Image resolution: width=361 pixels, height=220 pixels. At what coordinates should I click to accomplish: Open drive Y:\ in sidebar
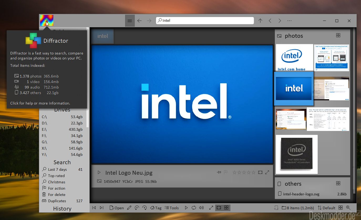62,155
